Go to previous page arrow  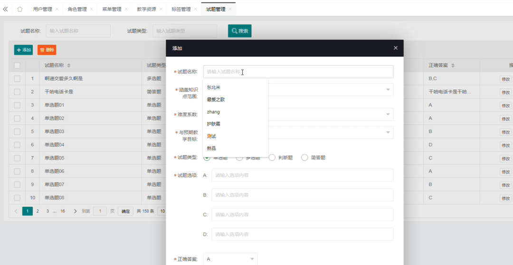coord(16,211)
